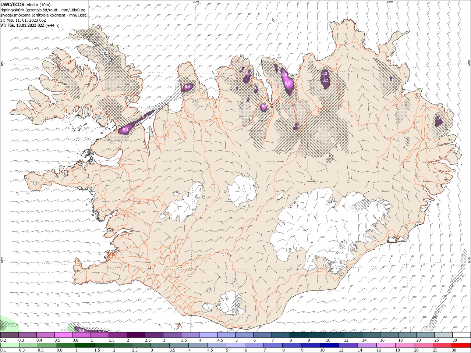Pick lower legend swatch between 4 and 4.5
The image size is (471, 353).
197,345
